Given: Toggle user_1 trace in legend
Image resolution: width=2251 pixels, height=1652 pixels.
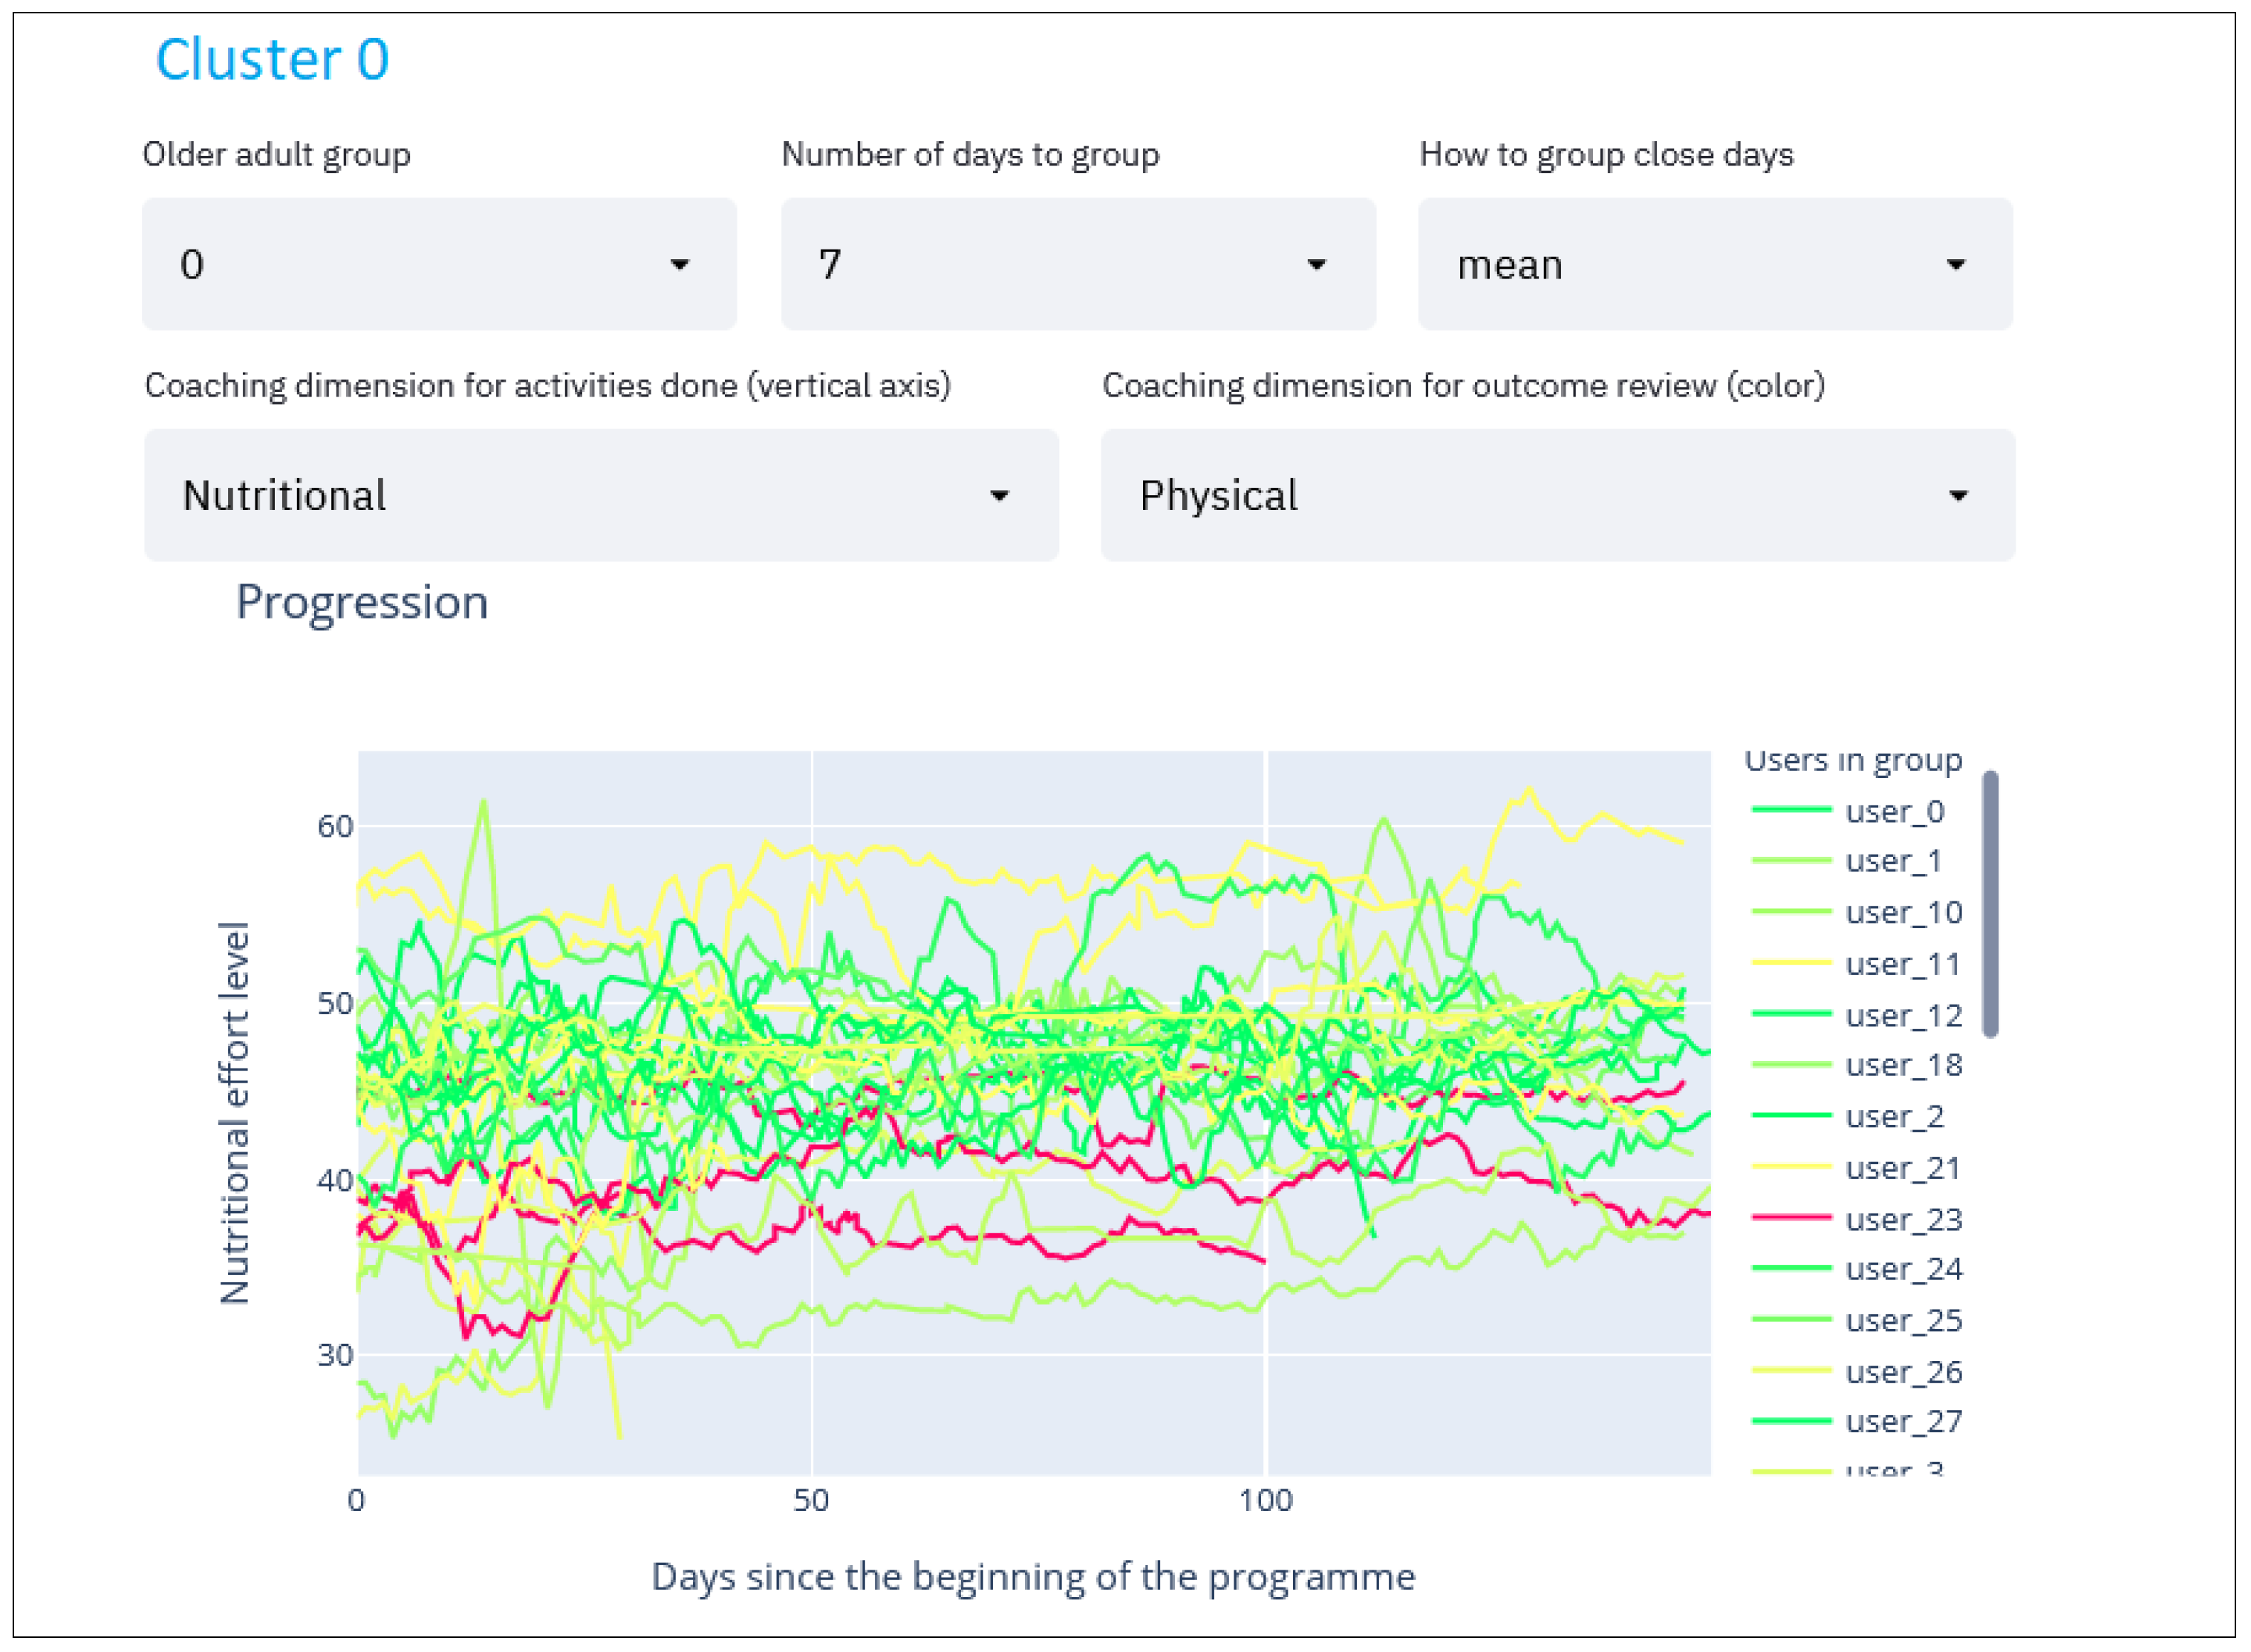Looking at the screenshot, I should (1892, 861).
